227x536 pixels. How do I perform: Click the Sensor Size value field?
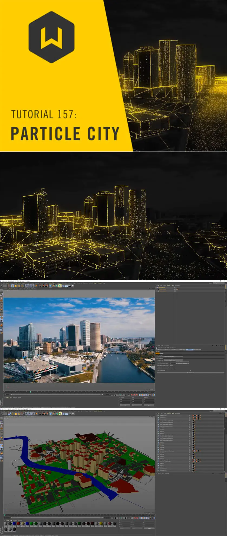pyautogui.click(x=172, y=364)
